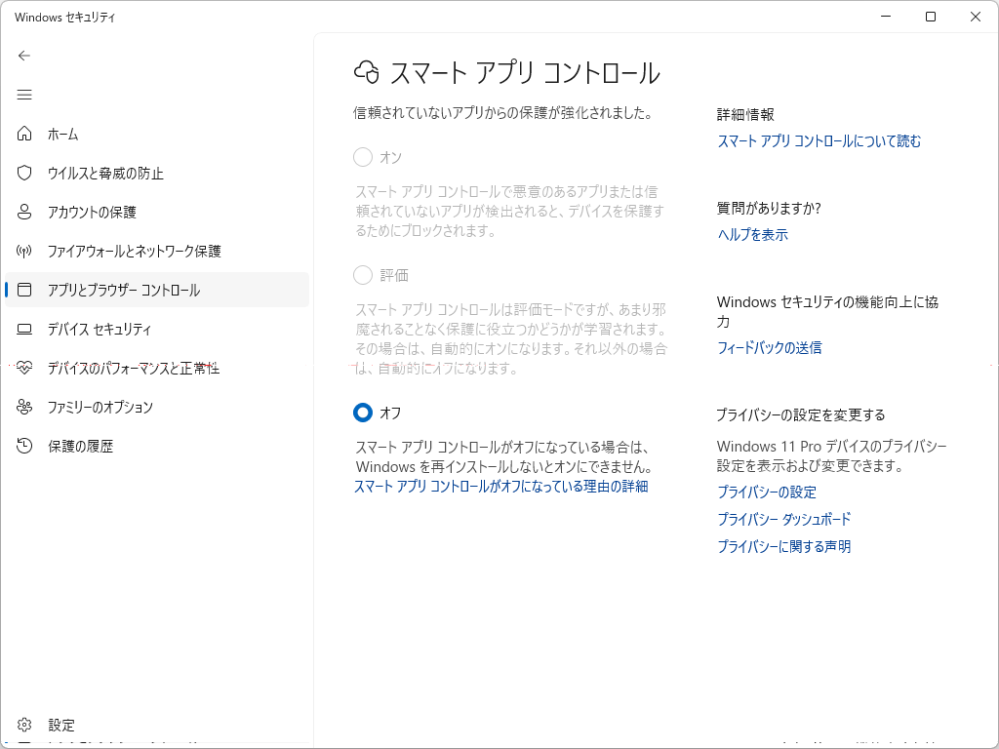Click the ヘルプを表示 link
999x749 pixels.
pyautogui.click(x=752, y=235)
